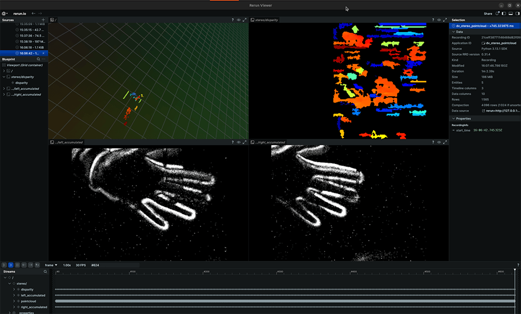Image resolution: width=521 pixels, height=314 pixels.
Task: Click the Share button
Action: (488, 14)
